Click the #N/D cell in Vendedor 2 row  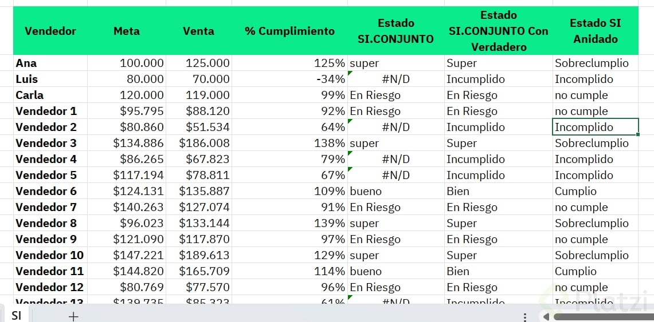pyautogui.click(x=395, y=127)
